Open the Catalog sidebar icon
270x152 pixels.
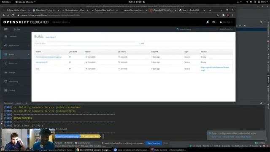(5, 90)
